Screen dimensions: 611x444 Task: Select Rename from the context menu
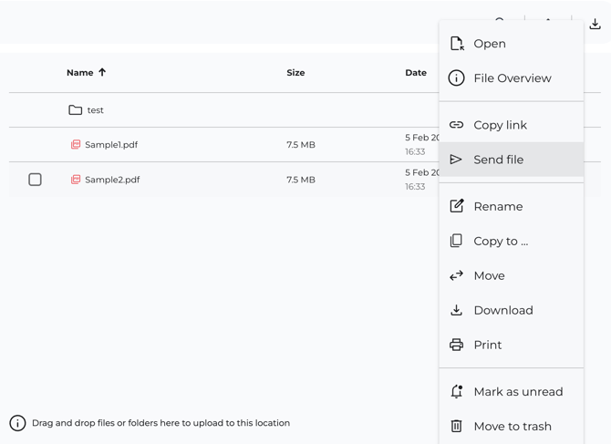(498, 206)
